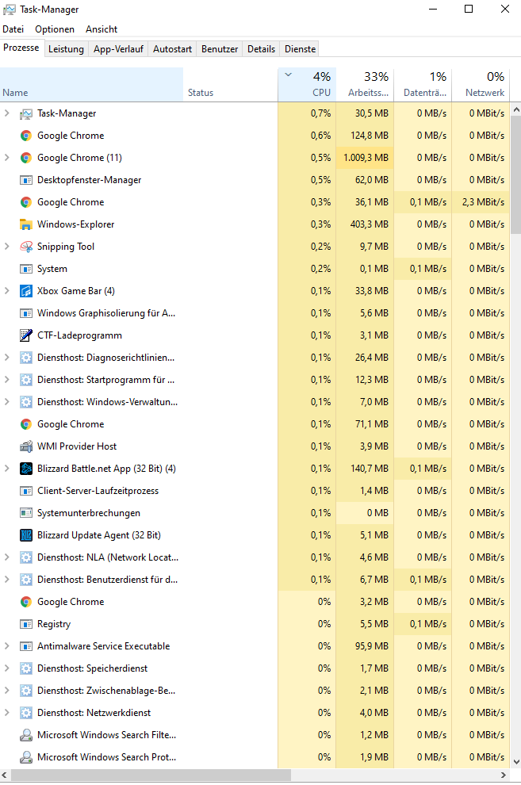The width and height of the screenshot is (521, 785).
Task: Expand Diensthost: Zwischenablage group
Action: [x=6, y=691]
